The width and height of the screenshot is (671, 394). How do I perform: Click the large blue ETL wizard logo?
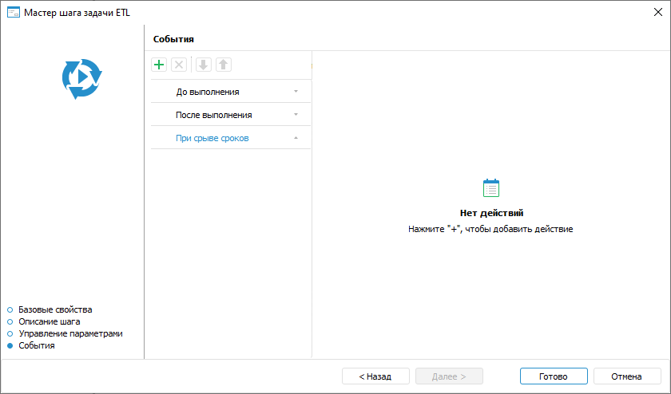pyautogui.click(x=81, y=78)
